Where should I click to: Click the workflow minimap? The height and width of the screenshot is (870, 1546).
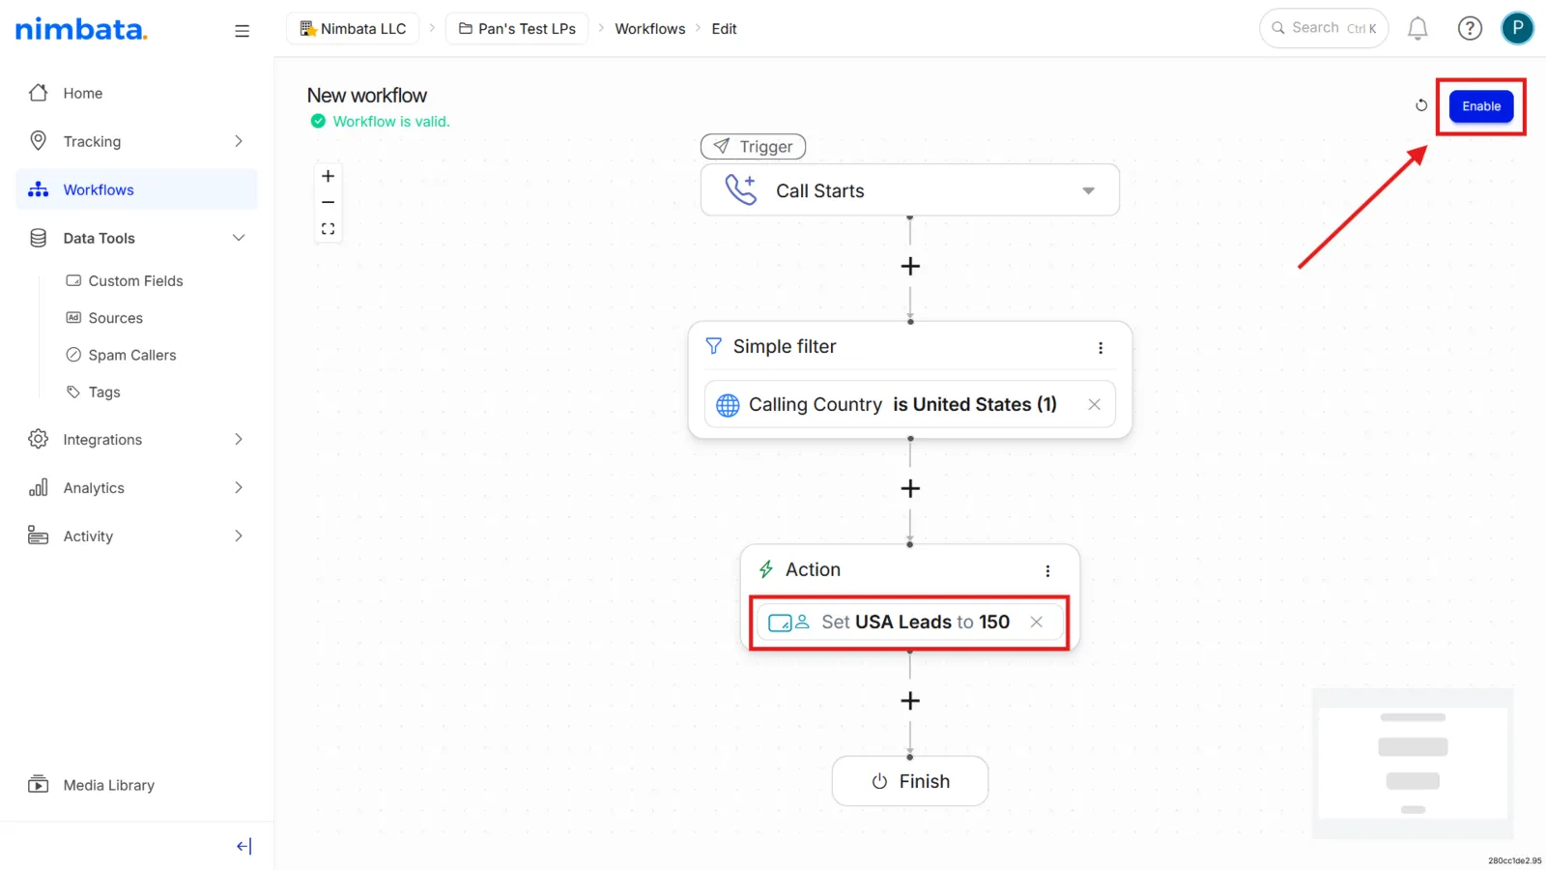coord(1413,764)
